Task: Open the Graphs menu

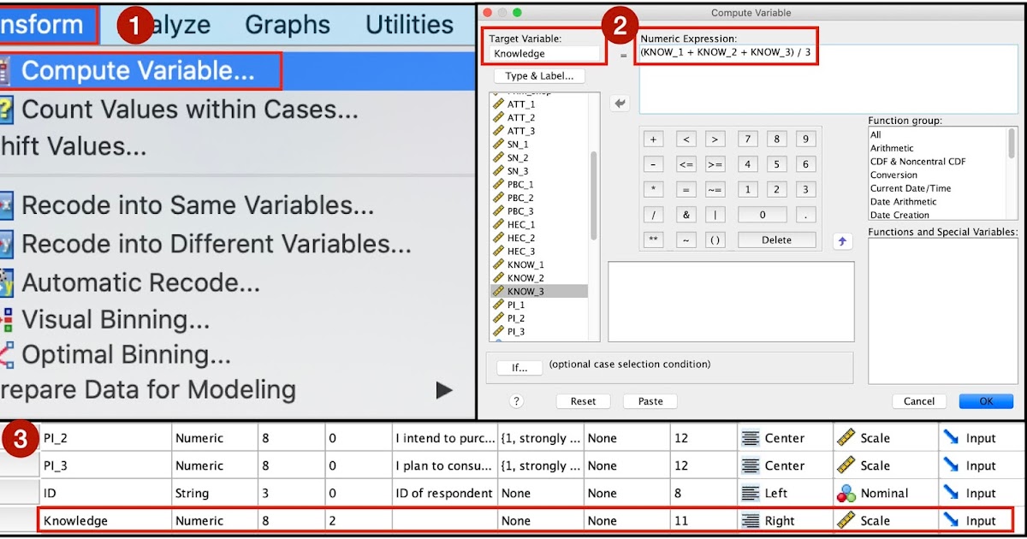Action: point(287,25)
